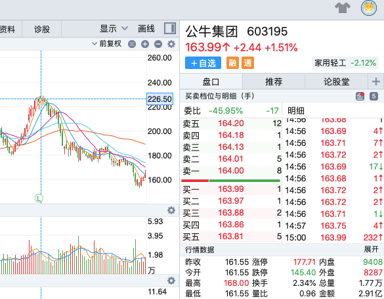The height and width of the screenshot is (299, 384).
Task: Click 委比 value -45.95%
Action: point(226,111)
